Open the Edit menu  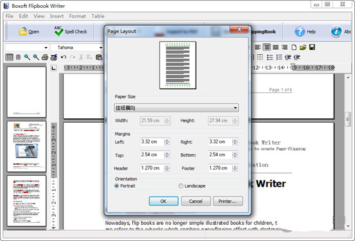[23, 16]
